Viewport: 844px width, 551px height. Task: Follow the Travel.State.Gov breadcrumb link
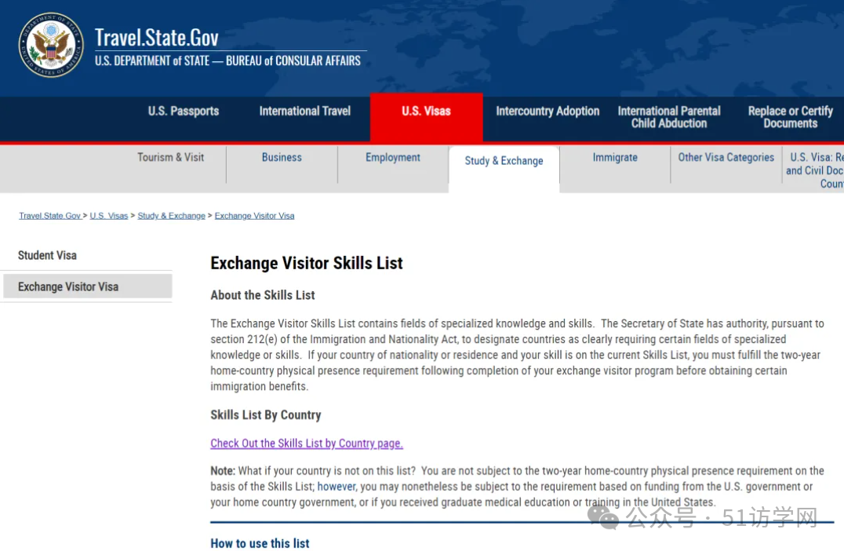pos(49,215)
